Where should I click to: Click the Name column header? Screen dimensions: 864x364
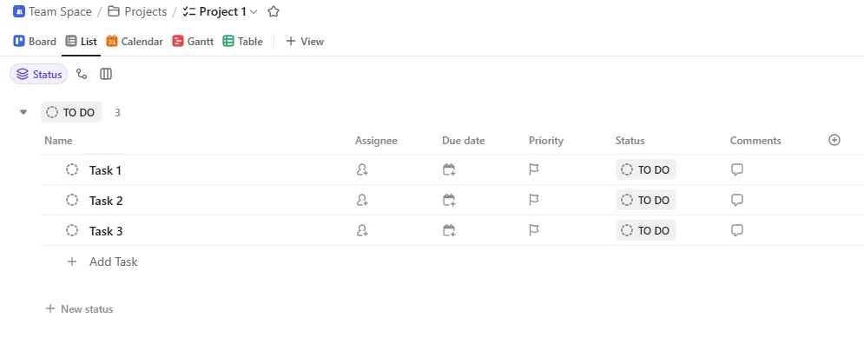(x=58, y=141)
